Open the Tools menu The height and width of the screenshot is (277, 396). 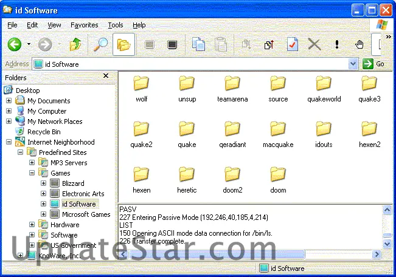tap(116, 25)
